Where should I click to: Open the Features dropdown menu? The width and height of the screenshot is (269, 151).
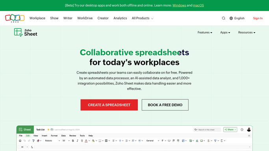(x=205, y=32)
